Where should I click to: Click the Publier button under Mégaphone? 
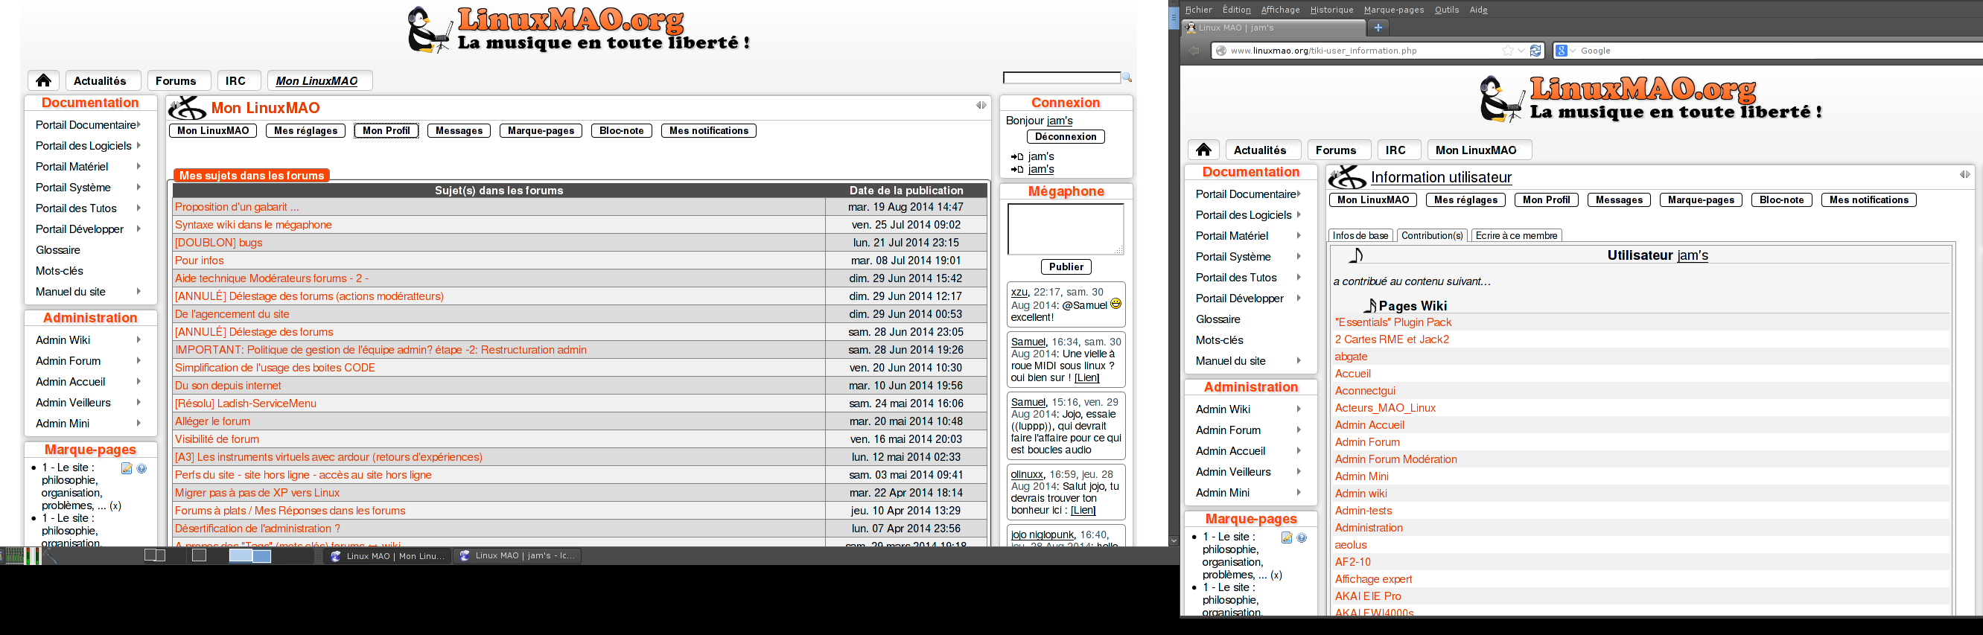tap(1066, 267)
